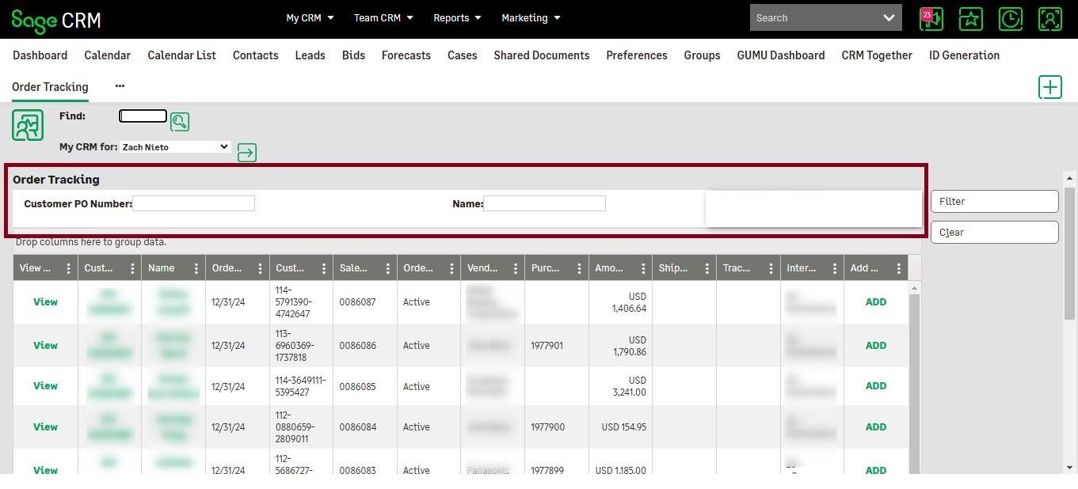Open the notifications megaphone icon
Image resolution: width=1078 pixels, height=489 pixels.
point(931,19)
